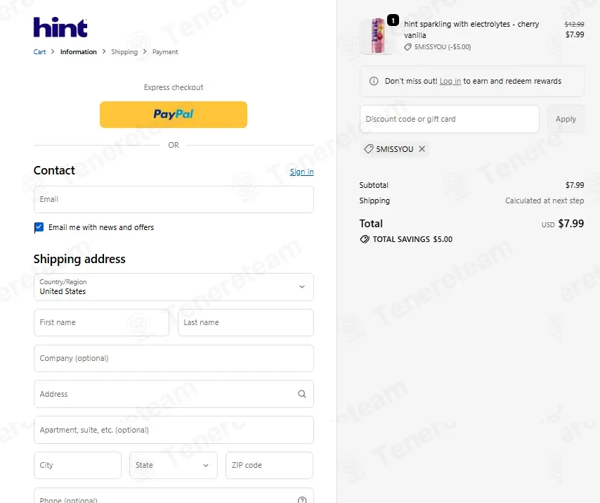The image size is (600, 503).
Task: Click the Email input field
Action: point(174,199)
